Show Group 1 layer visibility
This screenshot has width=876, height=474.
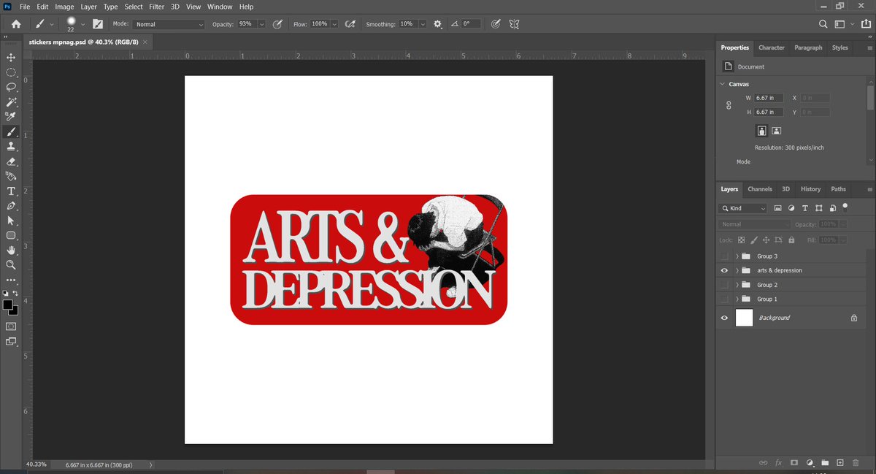(x=724, y=299)
